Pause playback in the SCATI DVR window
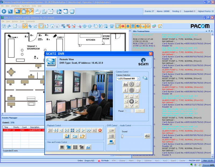Screen dimensions: 215x167 coord(72,130)
